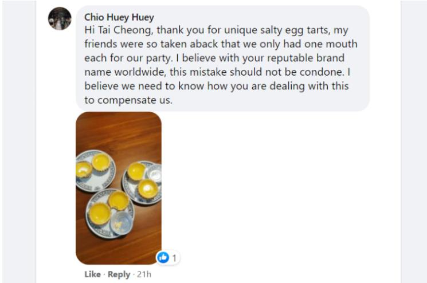Click the blue thumbs-up reaction icon
This screenshot has height=283, width=427.
click(163, 258)
